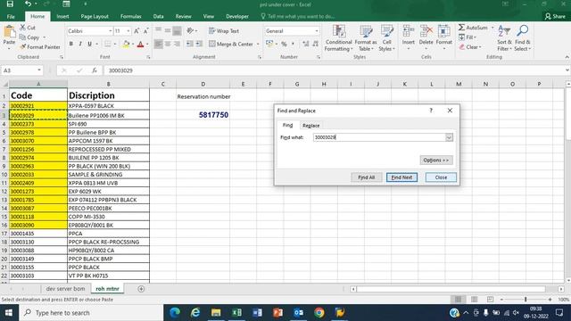Switch to Replace tab in dialog
Screen dimensions: 571x321
coord(311,126)
